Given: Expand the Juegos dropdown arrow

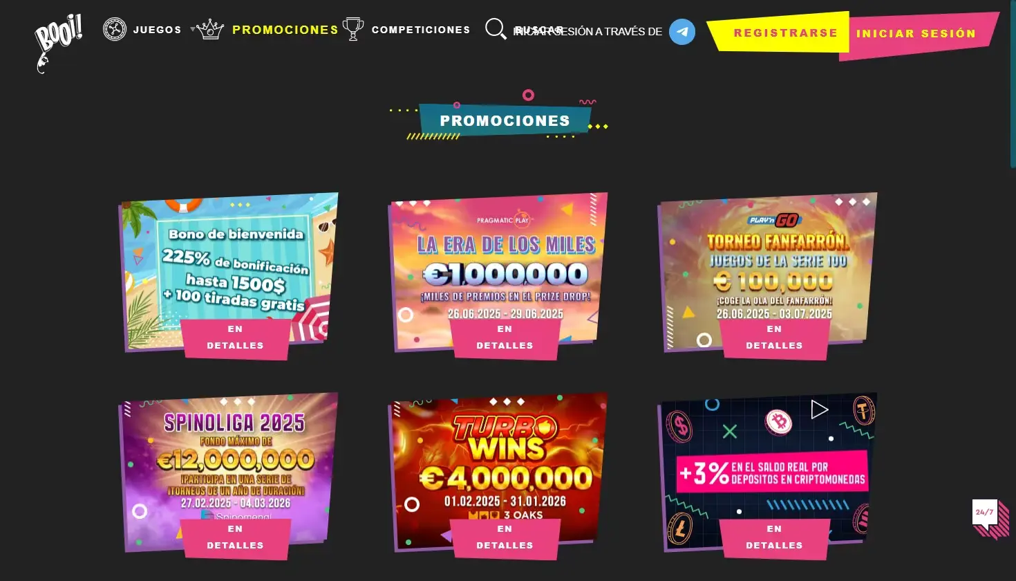Looking at the screenshot, I should click(x=193, y=30).
